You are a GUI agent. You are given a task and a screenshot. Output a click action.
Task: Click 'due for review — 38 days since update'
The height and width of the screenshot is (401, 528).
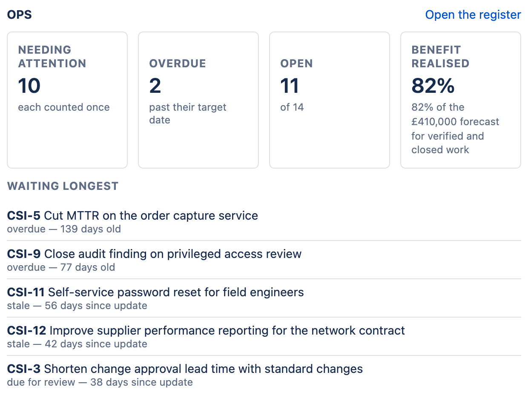(x=100, y=382)
